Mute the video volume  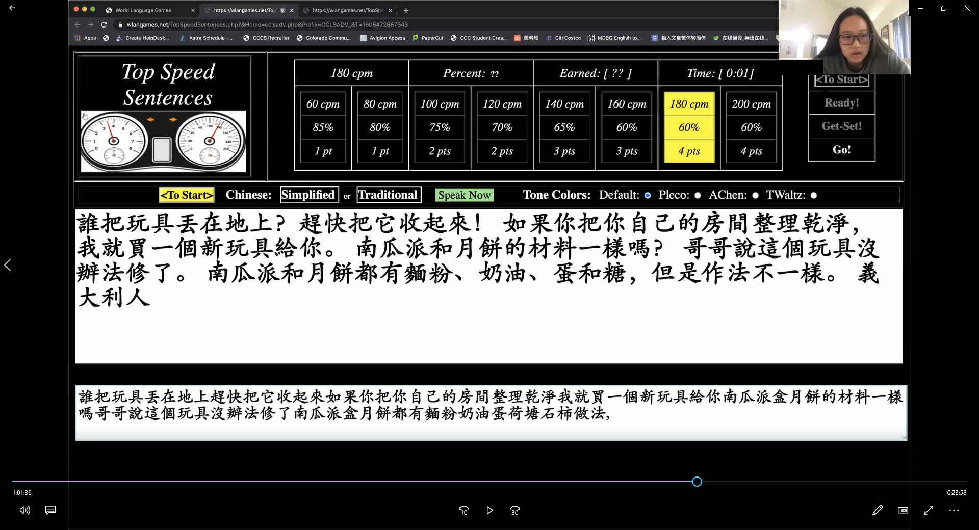tap(24, 510)
